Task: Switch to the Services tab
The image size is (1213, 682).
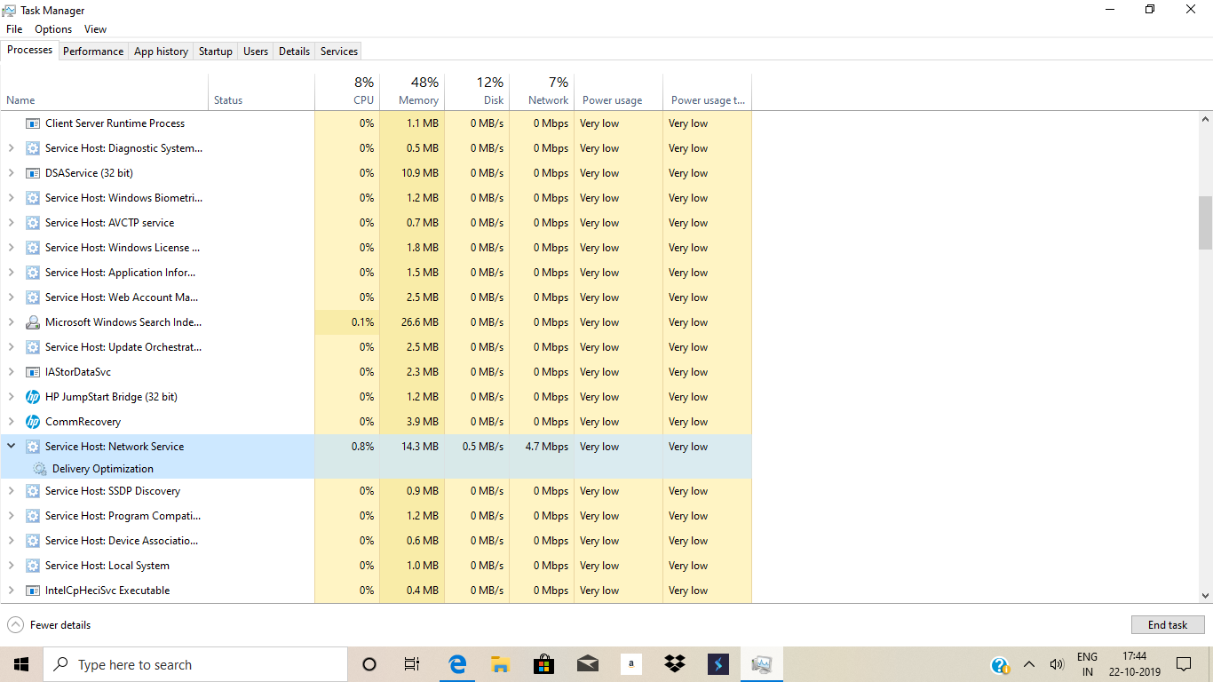Action: coord(339,52)
